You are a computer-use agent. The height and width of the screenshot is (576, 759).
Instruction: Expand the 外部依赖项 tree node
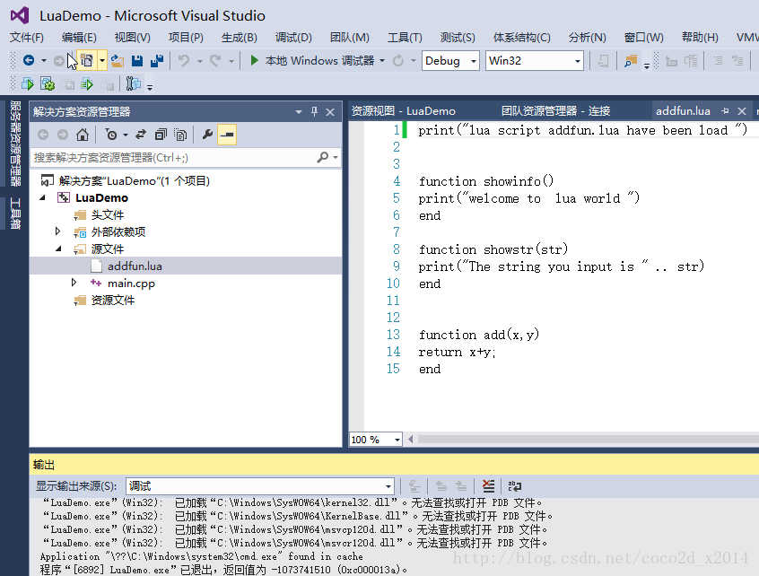pos(57,231)
